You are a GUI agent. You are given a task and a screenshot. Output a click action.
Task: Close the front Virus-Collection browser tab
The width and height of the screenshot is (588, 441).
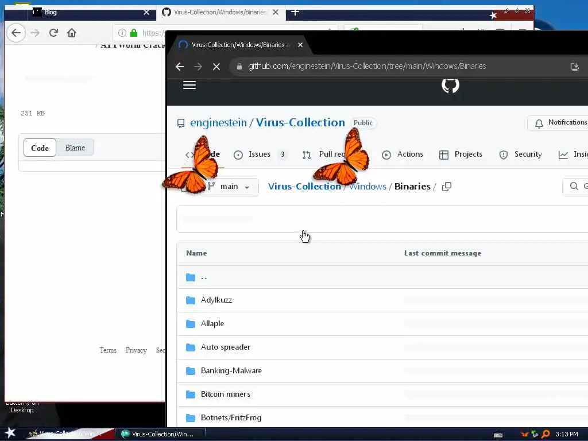click(300, 45)
